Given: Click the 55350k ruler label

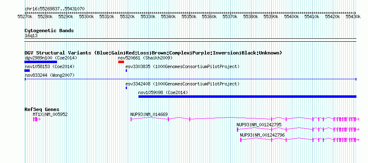Looking at the screenshot, I should coord(189,17).
